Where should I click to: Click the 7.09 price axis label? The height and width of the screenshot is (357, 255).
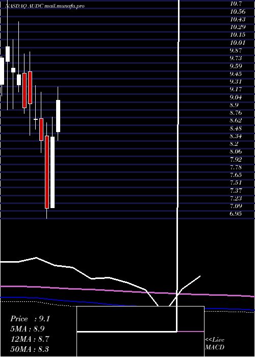[236, 206]
